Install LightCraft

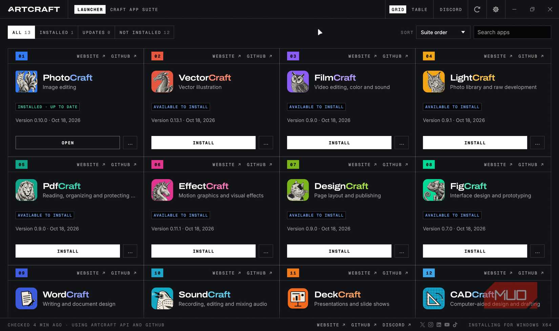coord(475,143)
